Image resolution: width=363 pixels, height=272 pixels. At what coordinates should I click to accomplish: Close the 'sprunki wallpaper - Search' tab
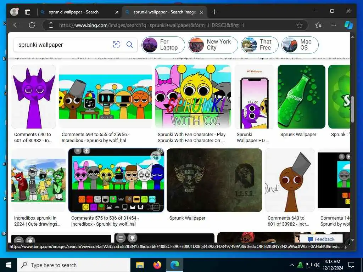click(x=117, y=12)
